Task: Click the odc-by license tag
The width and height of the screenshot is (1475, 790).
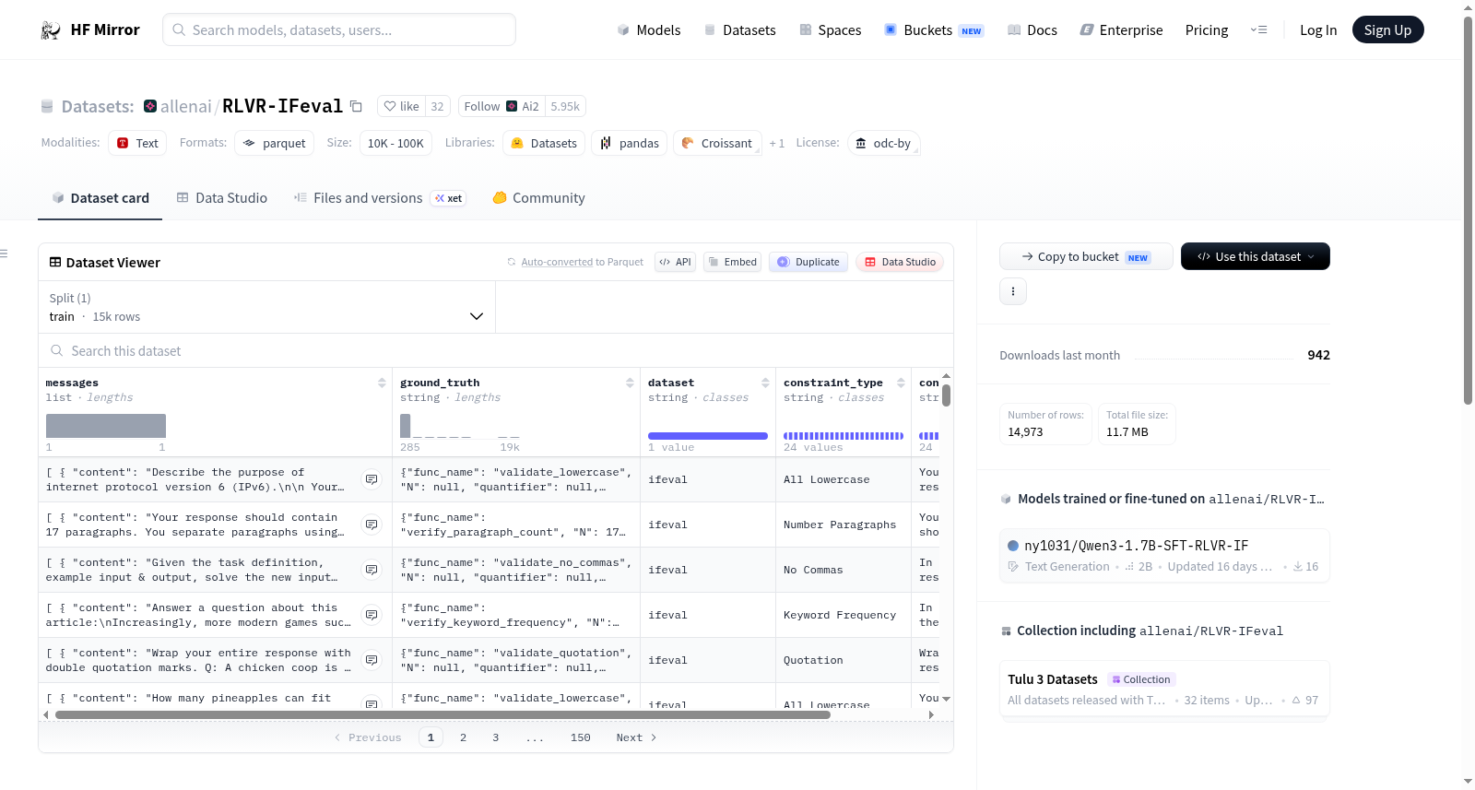Action: pyautogui.click(x=883, y=143)
